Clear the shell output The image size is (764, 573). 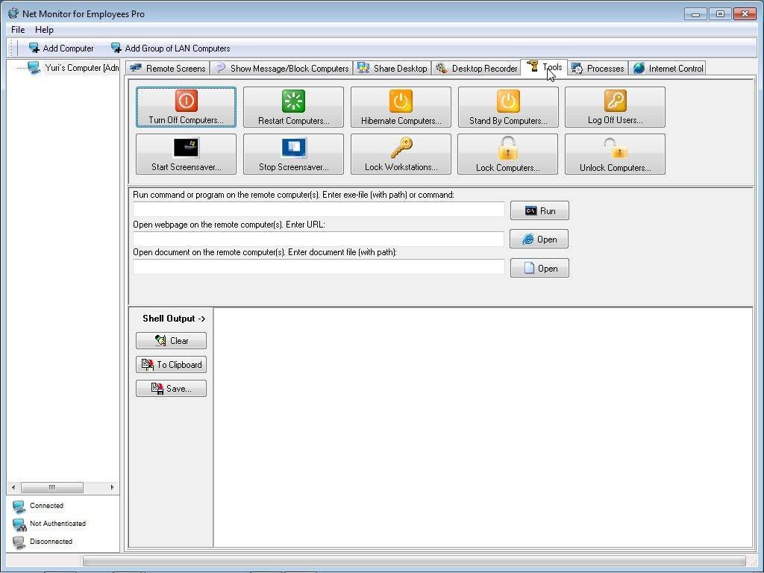(x=171, y=340)
